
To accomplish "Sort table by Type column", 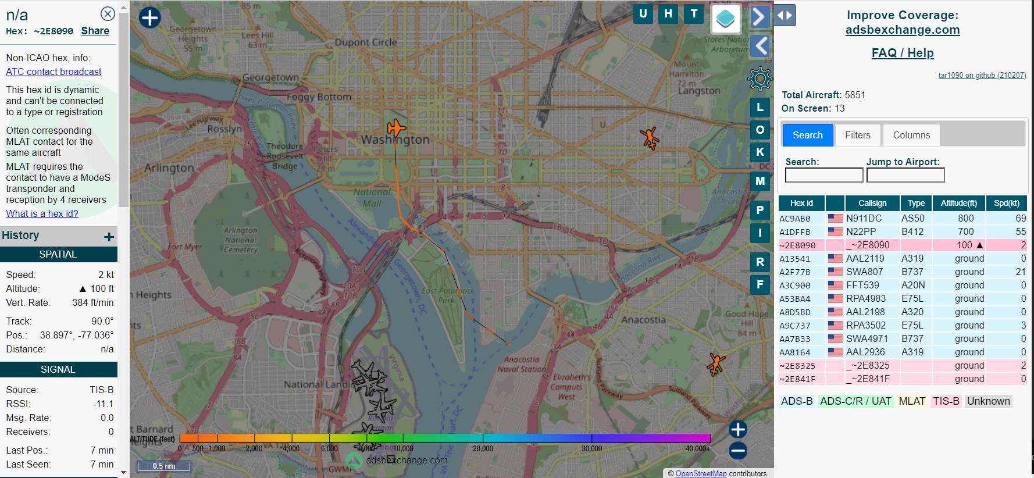I will click(916, 203).
